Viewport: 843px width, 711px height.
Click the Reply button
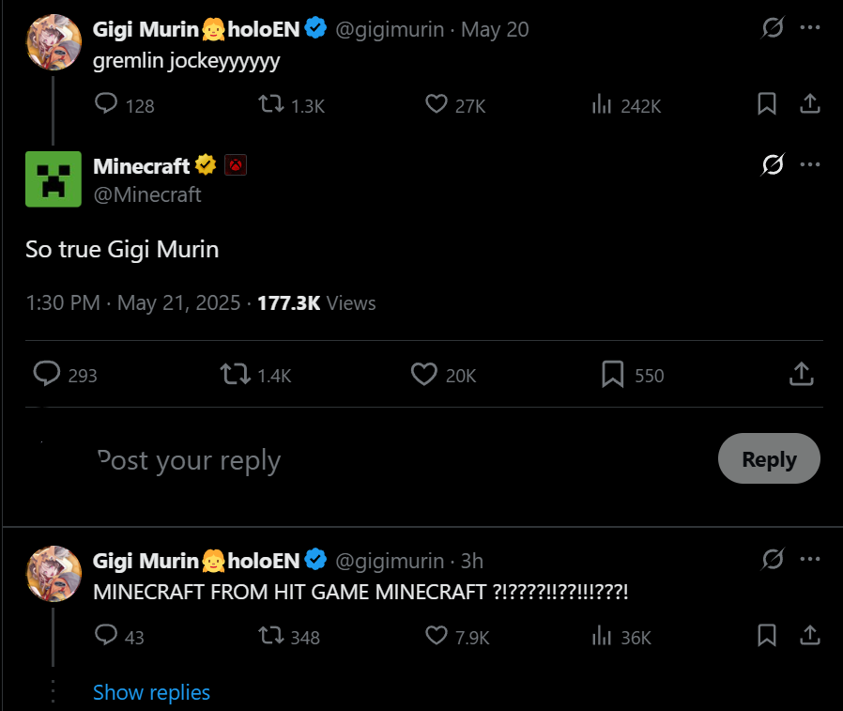769,458
